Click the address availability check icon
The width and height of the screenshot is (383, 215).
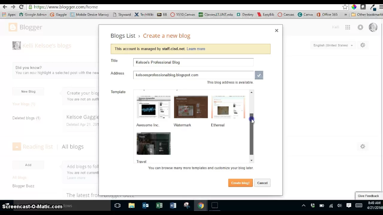[259, 75]
